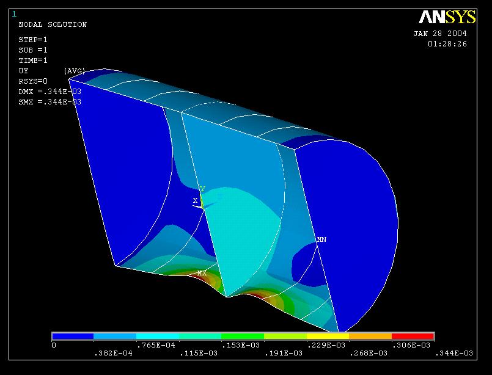This screenshot has height=375, width=492.
Task: Click the legend value '0'
Action: point(54,345)
